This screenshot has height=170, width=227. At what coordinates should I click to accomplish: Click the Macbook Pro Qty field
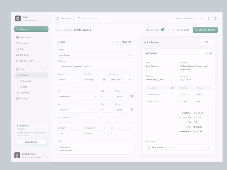pos(107,96)
